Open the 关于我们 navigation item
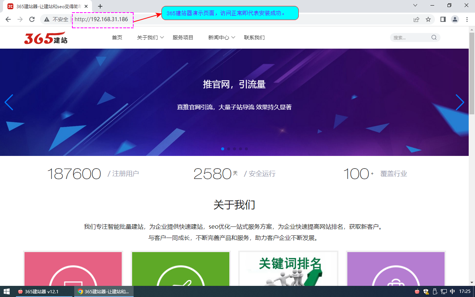The height and width of the screenshot is (297, 475). coord(147,37)
